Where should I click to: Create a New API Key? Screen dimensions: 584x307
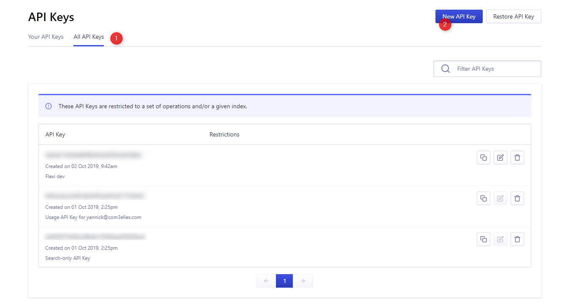459,16
